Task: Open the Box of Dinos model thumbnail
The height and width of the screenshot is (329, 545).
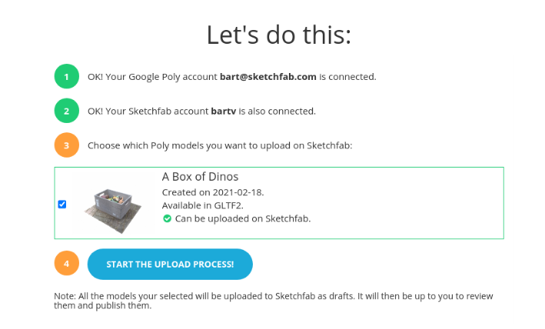Action: [113, 203]
